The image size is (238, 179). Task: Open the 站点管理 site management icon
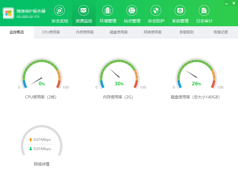131,13
